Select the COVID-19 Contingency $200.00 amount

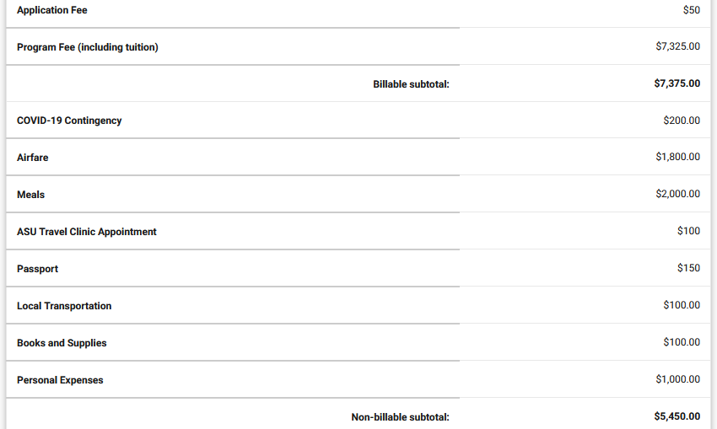click(682, 121)
